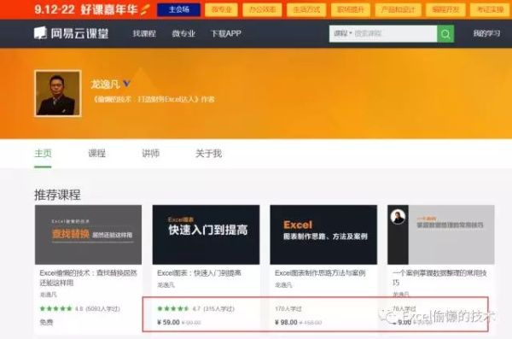Click the 推荐课程 section heading
The height and width of the screenshot is (339, 512).
(x=57, y=195)
